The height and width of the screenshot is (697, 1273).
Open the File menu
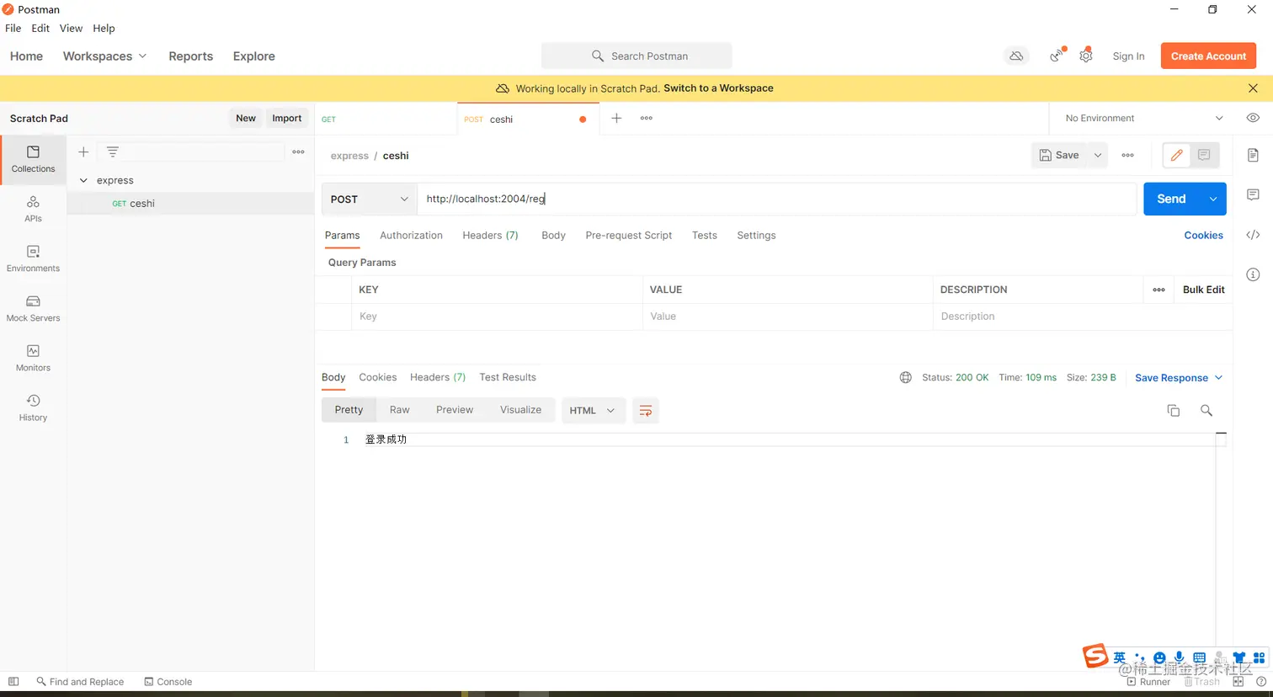tap(13, 28)
